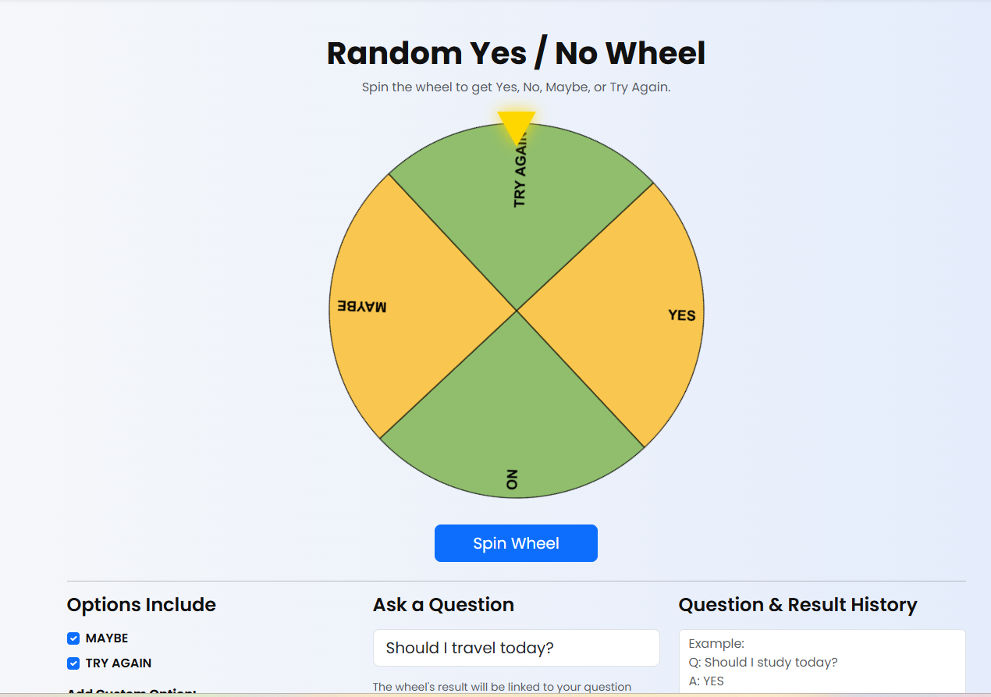Screen dimensions: 991x697
Task: Click the yellow pointer arrow above the wheel
Action: pos(517,121)
